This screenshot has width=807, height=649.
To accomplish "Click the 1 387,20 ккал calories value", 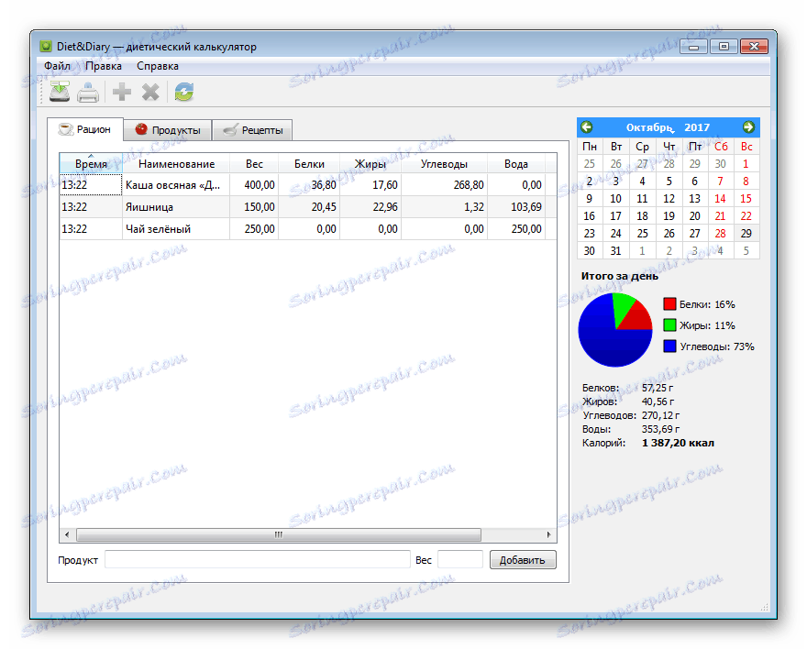I will (x=678, y=443).
